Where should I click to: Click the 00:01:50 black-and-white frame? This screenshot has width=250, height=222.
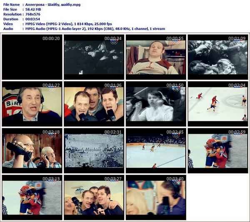tap(155, 104)
